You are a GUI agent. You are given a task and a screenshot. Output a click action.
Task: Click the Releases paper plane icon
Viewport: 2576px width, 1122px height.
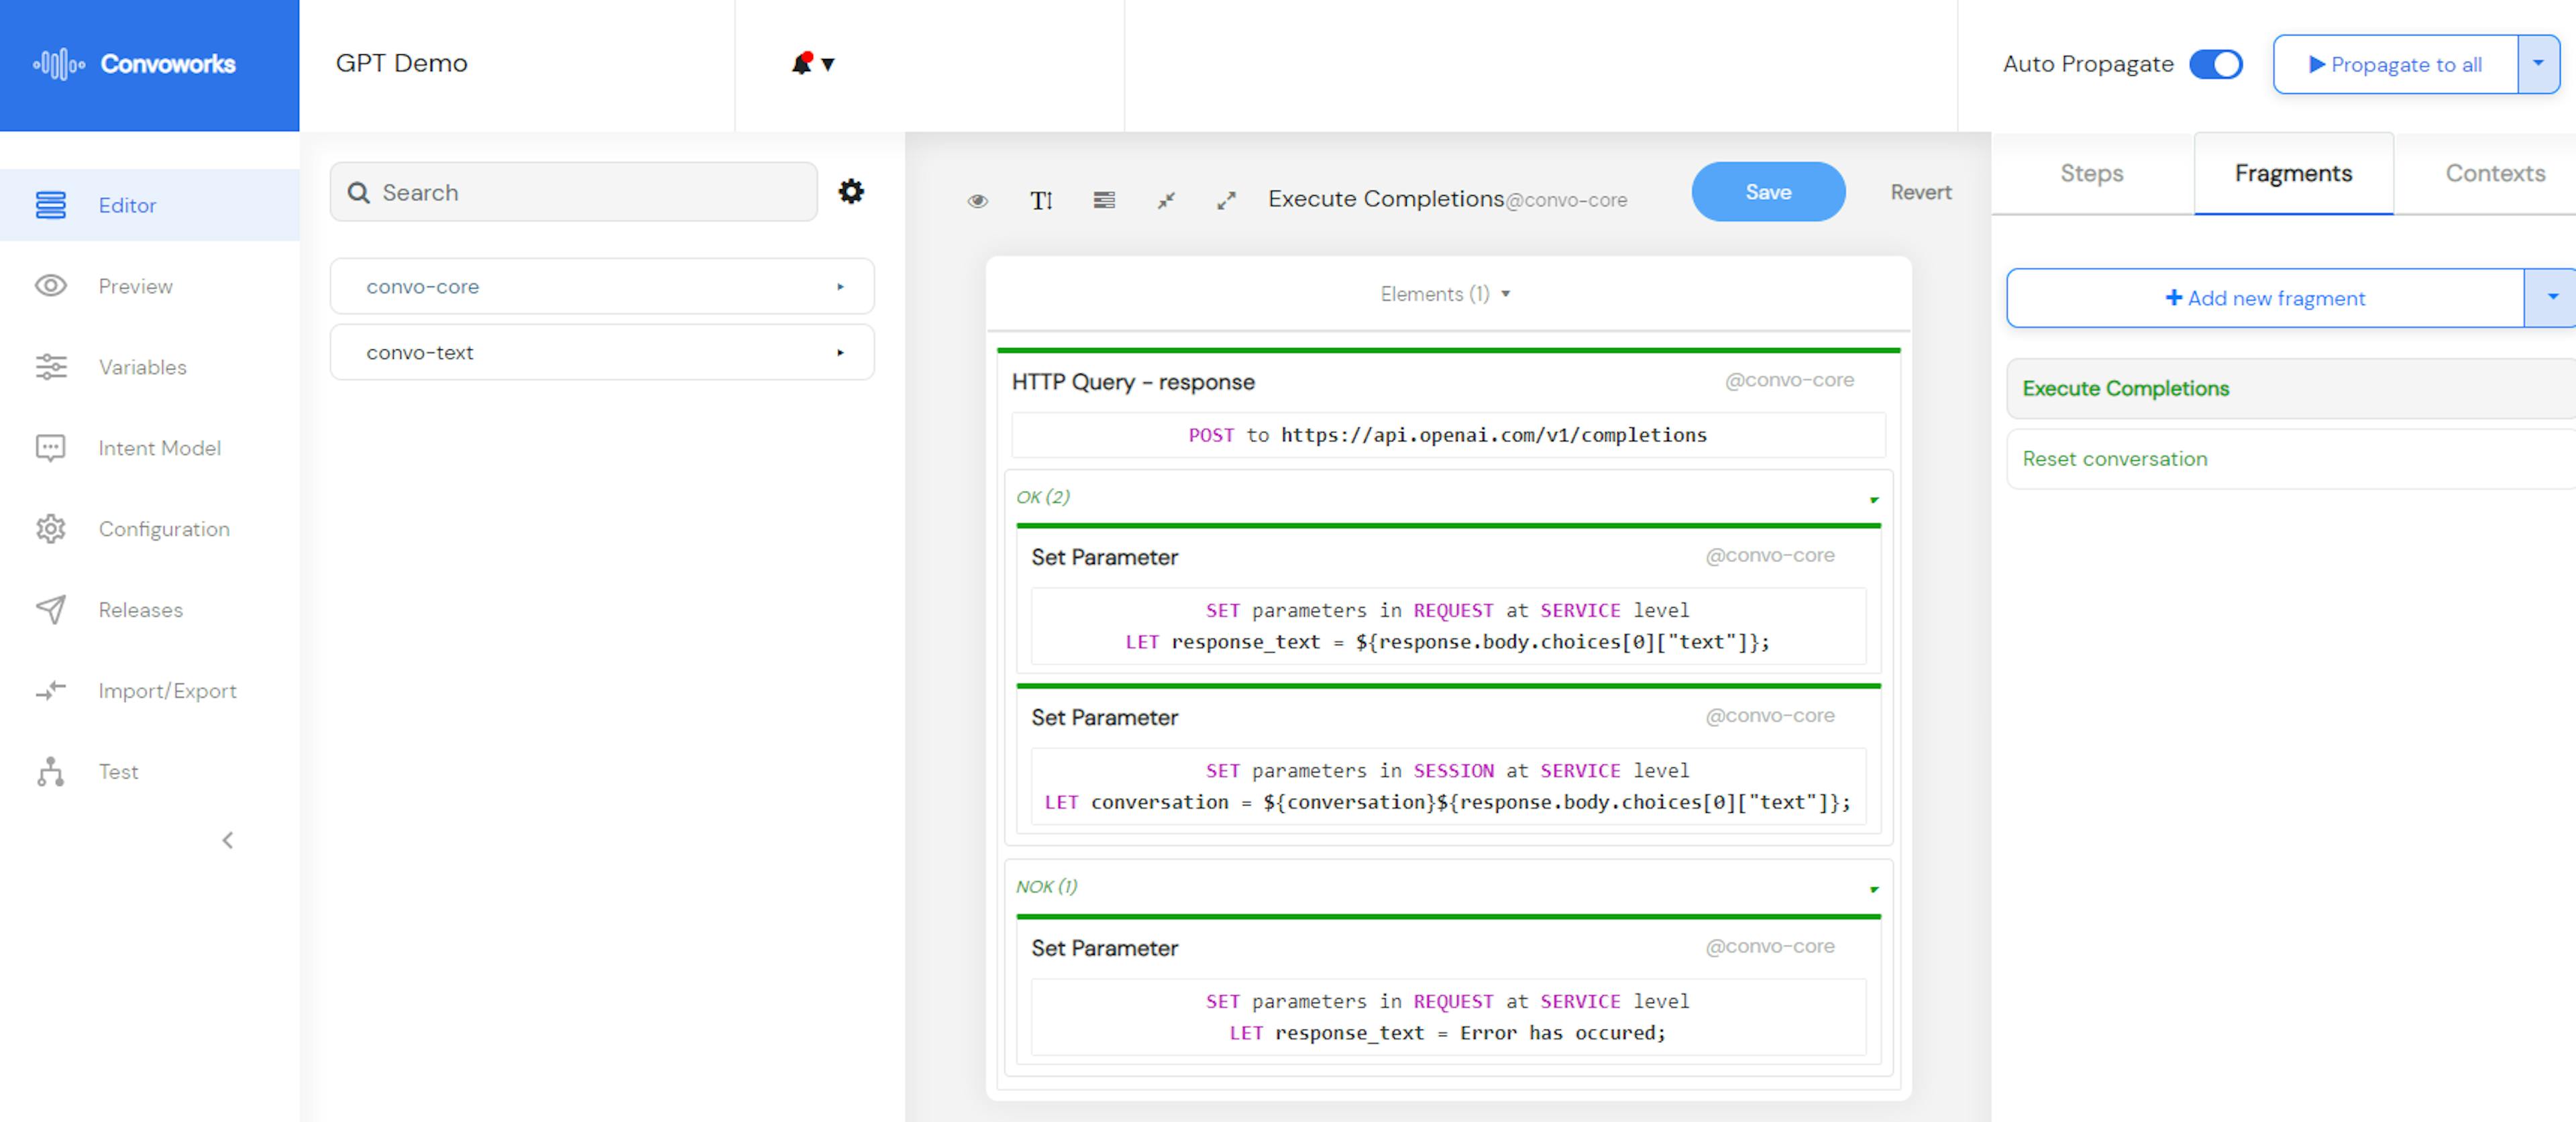coord(51,610)
